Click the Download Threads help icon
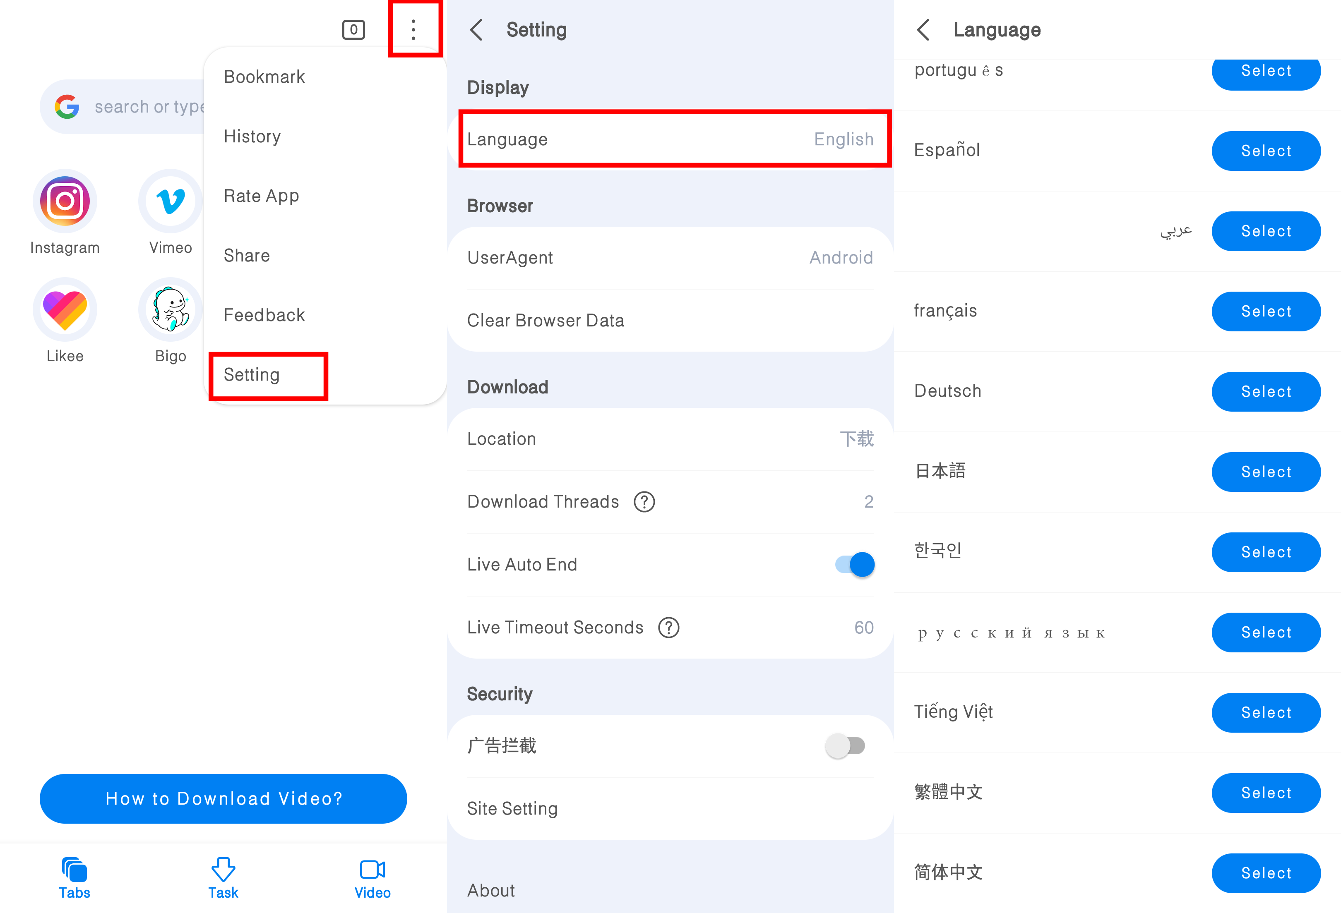1341x913 pixels. click(644, 502)
